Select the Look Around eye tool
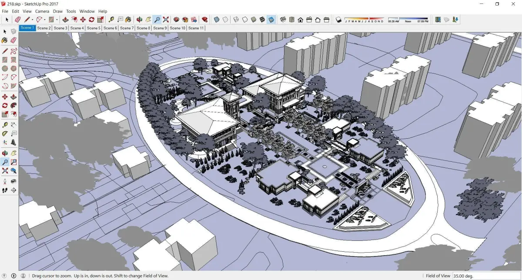 tap(13, 181)
